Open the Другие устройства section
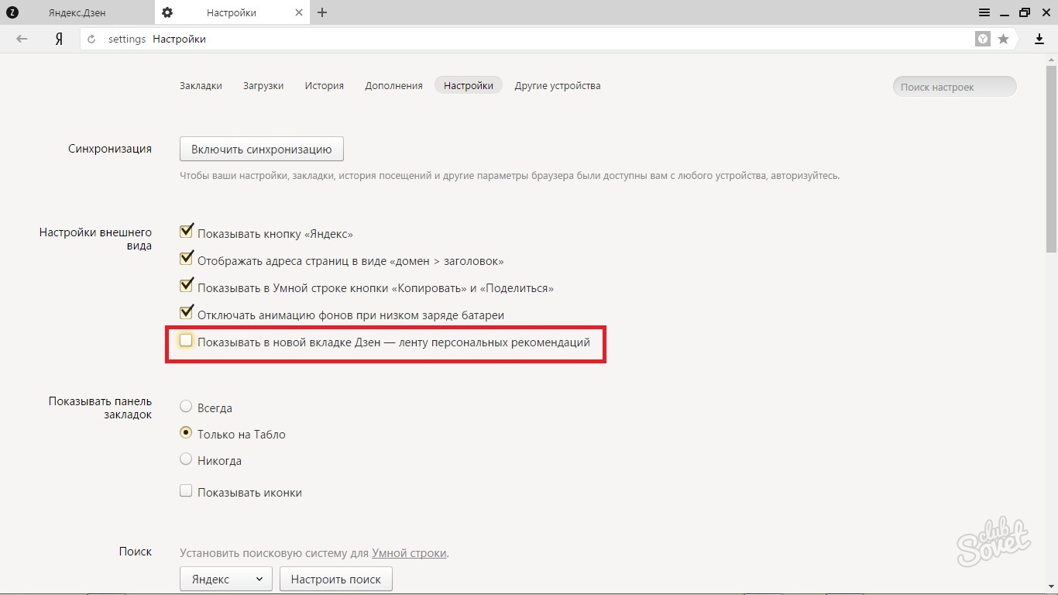The width and height of the screenshot is (1058, 595). coord(558,86)
